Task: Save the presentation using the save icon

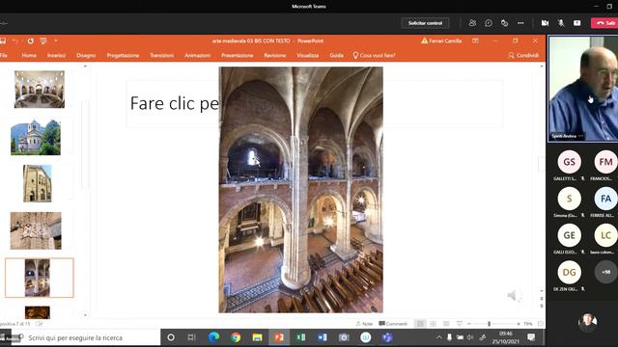Action: (x=3, y=40)
